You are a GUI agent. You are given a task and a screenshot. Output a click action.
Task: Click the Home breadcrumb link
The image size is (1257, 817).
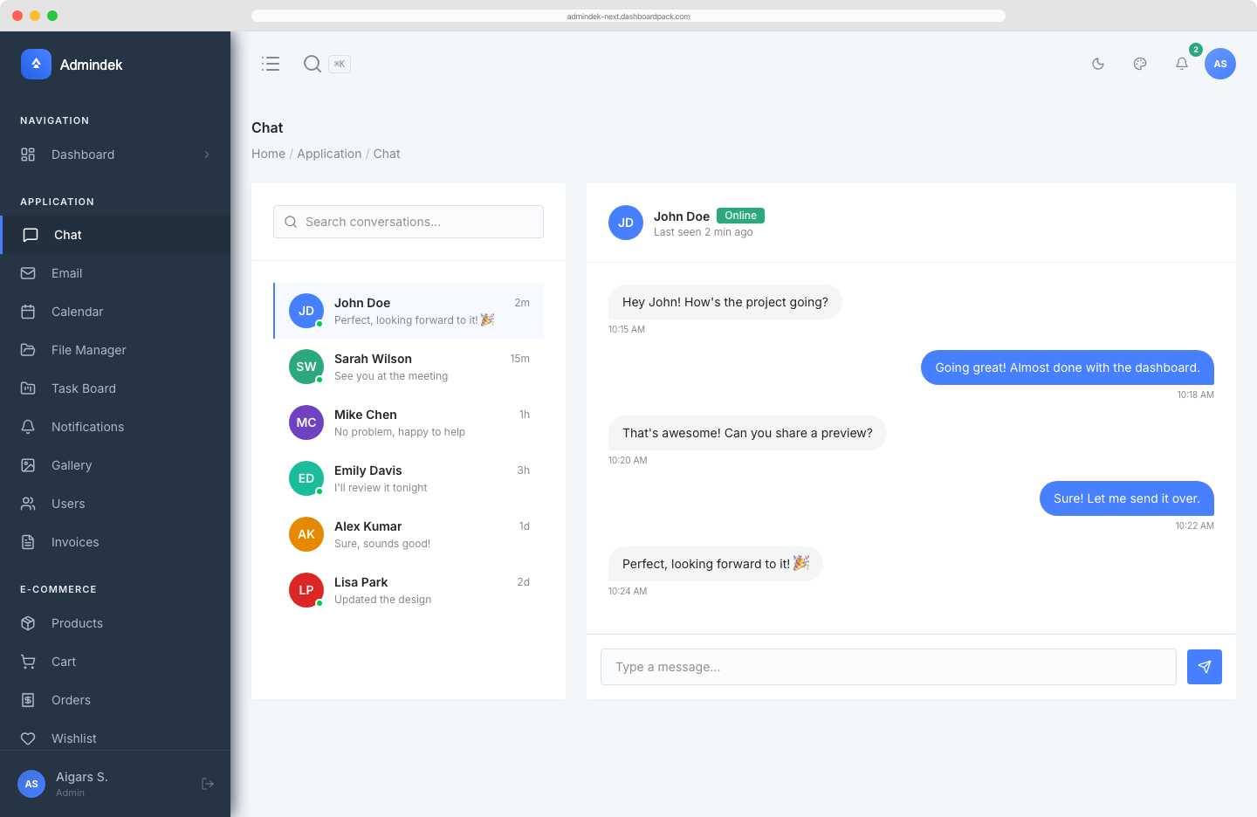click(x=268, y=154)
